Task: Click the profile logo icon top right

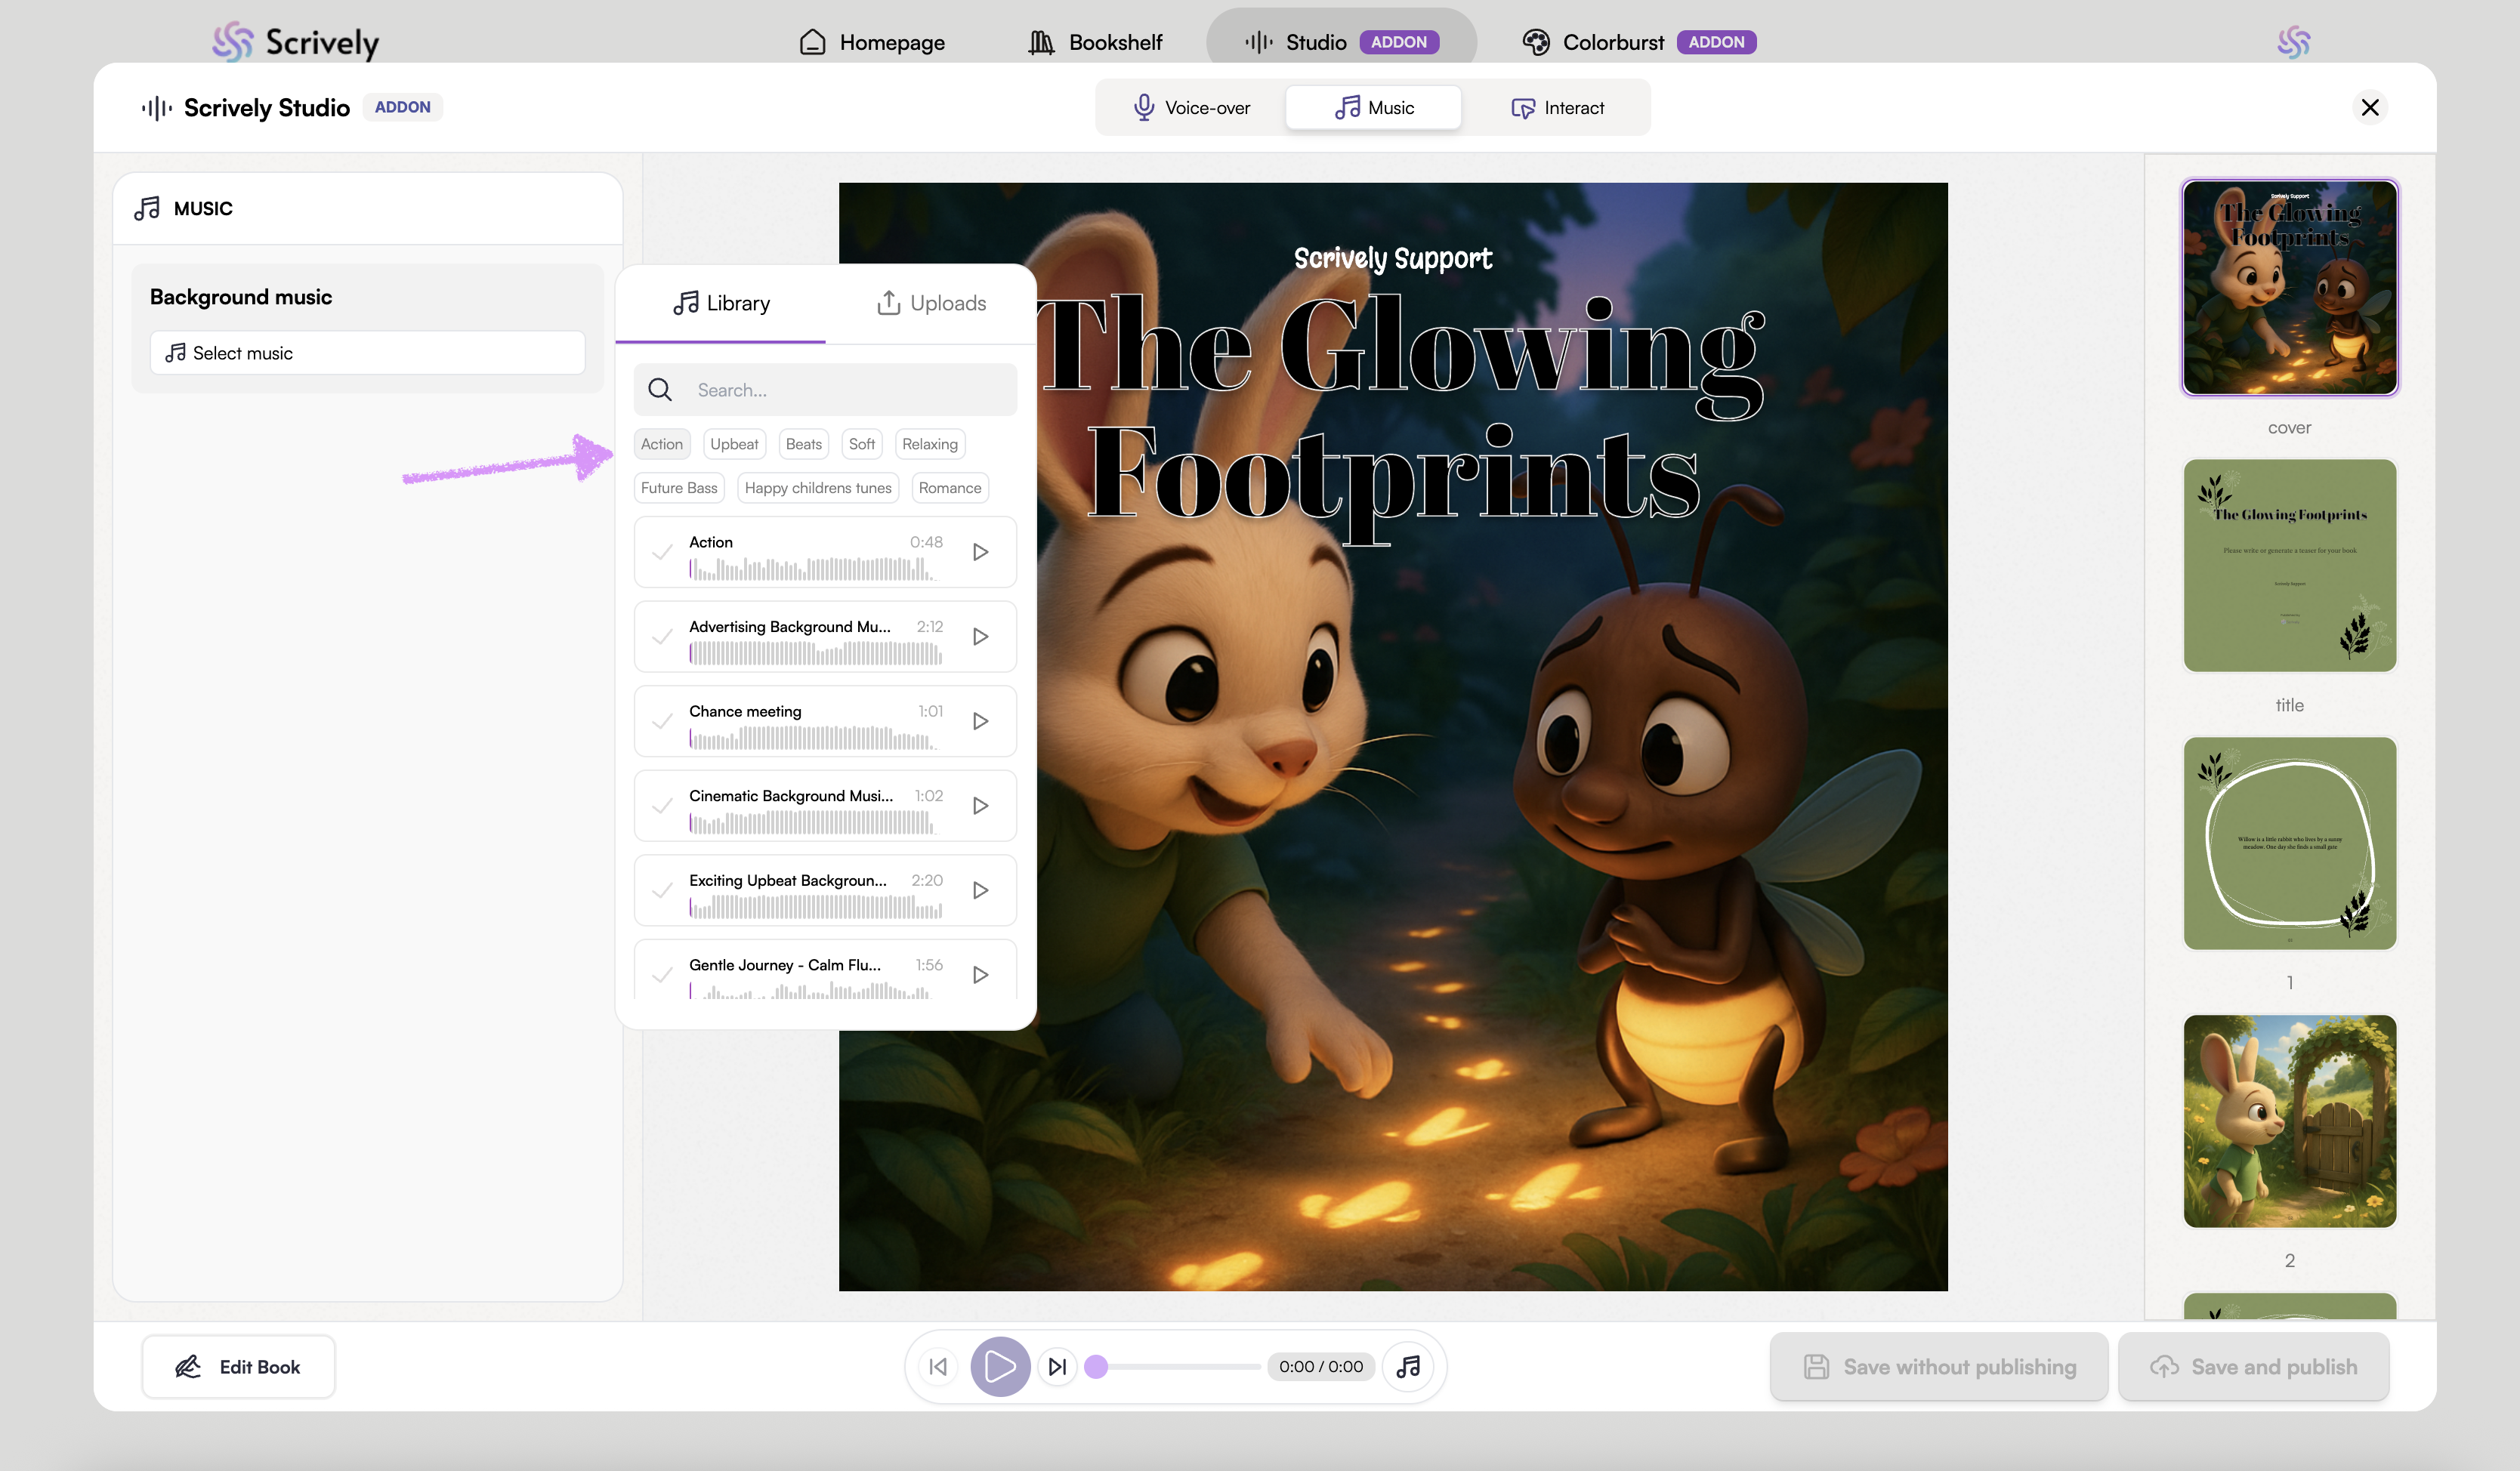Action: pos(2293,42)
